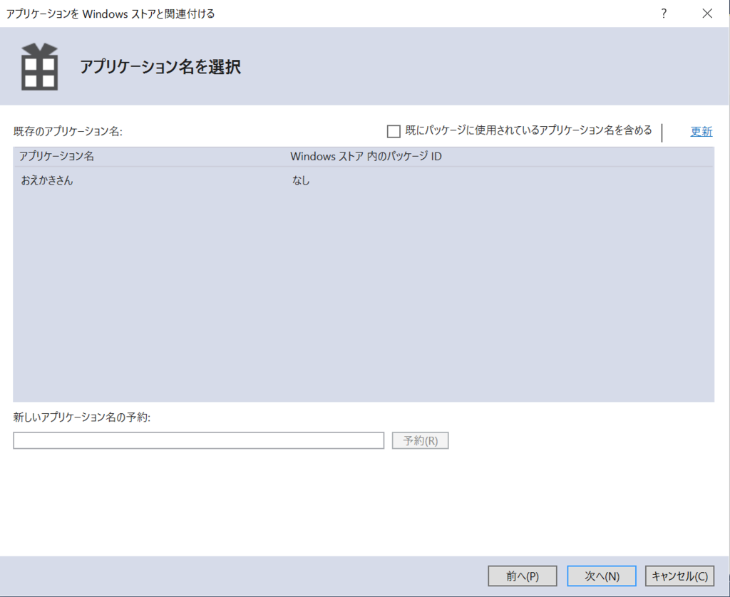Click the なし package ID cell
Screen dimensions: 730x597
301,180
